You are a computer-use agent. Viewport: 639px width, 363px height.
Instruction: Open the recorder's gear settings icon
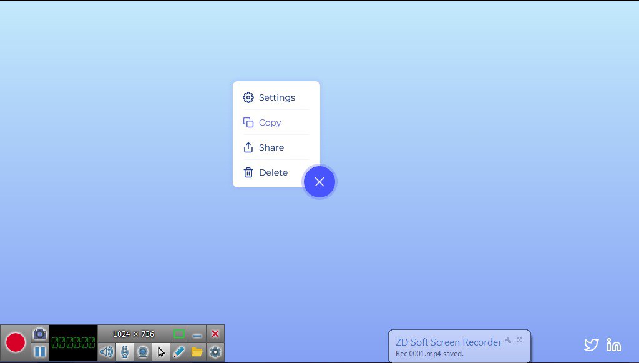click(x=215, y=352)
